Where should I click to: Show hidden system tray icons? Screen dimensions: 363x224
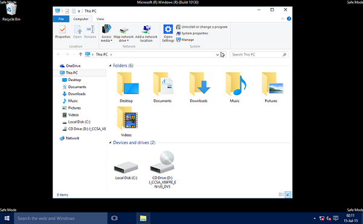315,218
